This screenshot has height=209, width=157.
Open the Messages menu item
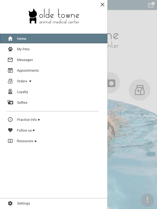[x=25, y=60]
